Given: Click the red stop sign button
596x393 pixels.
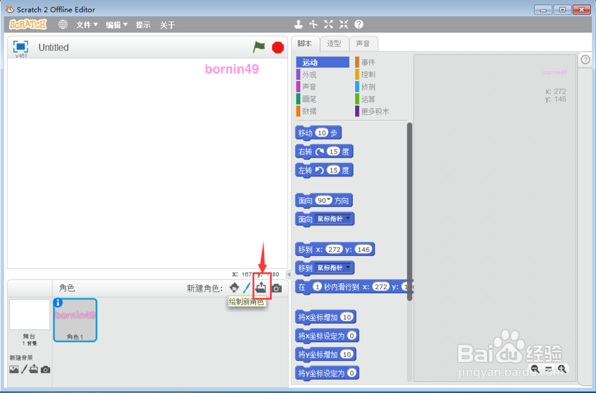Looking at the screenshot, I should (x=278, y=48).
